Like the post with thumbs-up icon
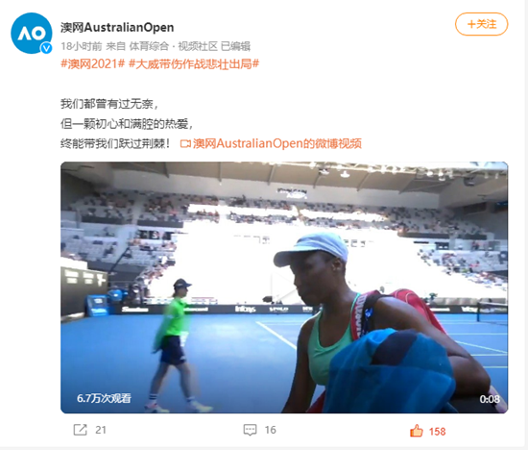The image size is (528, 450). coord(417,431)
